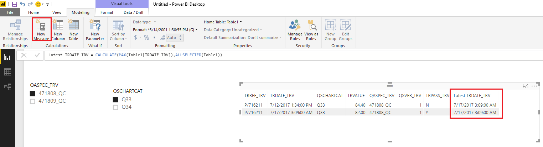Click Manage Relationships
Viewport: 543px width, 147px height.
pyautogui.click(x=15, y=30)
